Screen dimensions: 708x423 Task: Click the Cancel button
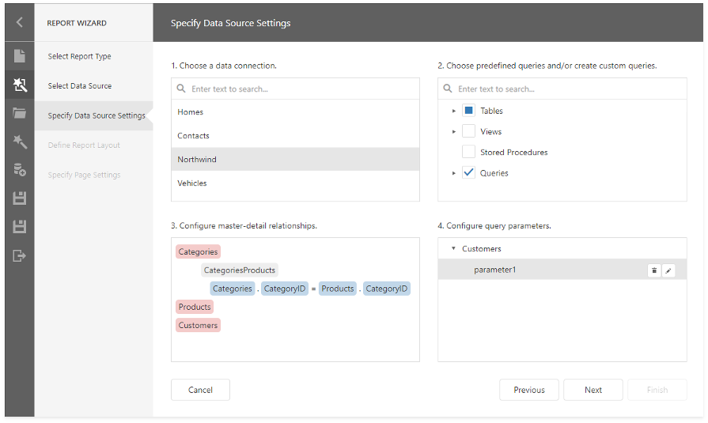coord(200,390)
